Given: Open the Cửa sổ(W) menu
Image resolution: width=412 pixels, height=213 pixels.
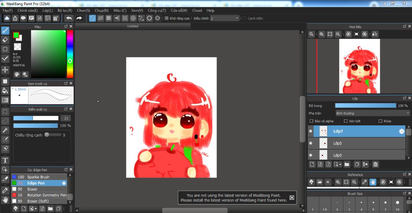Looking at the screenshot, I should coord(179,10).
